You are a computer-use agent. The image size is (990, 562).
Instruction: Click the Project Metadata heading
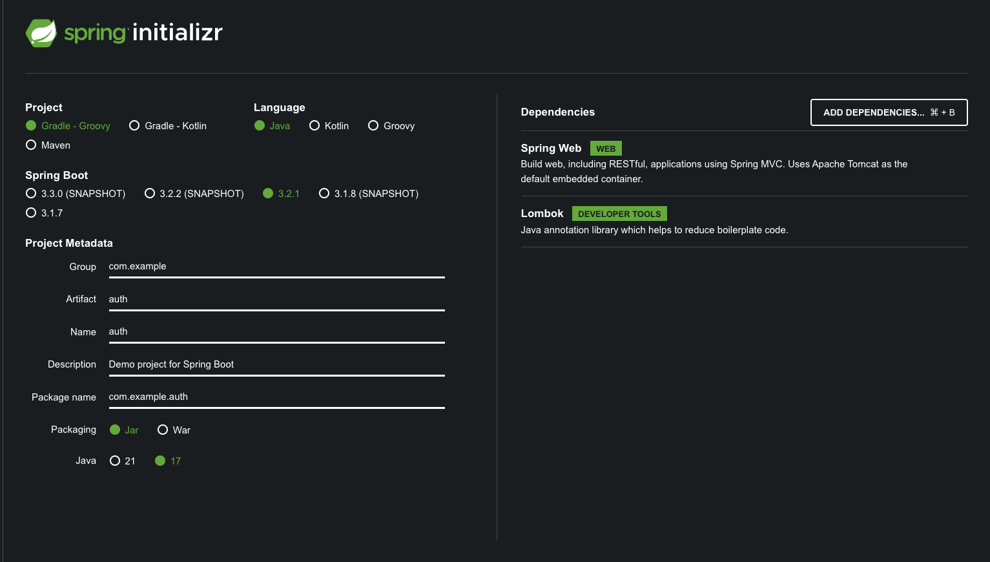pos(69,244)
